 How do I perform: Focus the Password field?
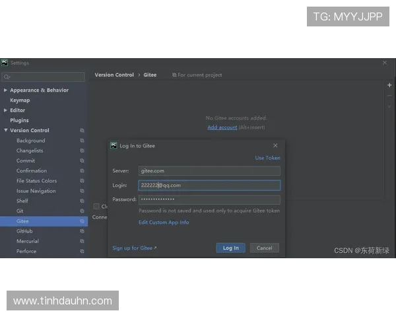[x=209, y=199]
